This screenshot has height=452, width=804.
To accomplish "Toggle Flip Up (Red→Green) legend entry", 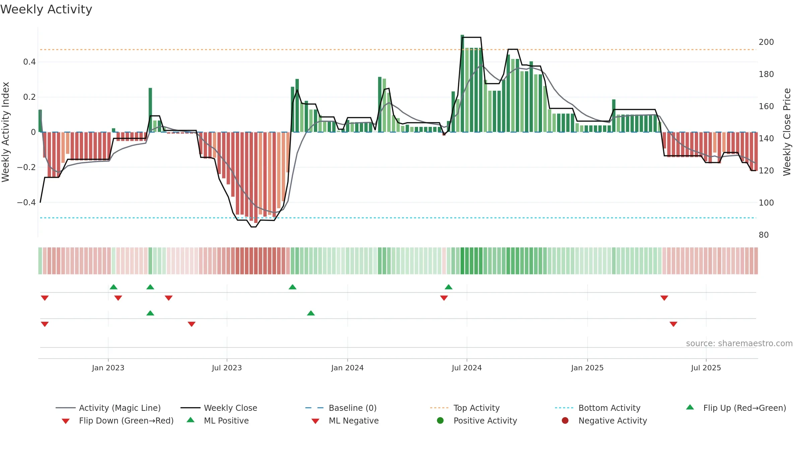I will click(736, 408).
